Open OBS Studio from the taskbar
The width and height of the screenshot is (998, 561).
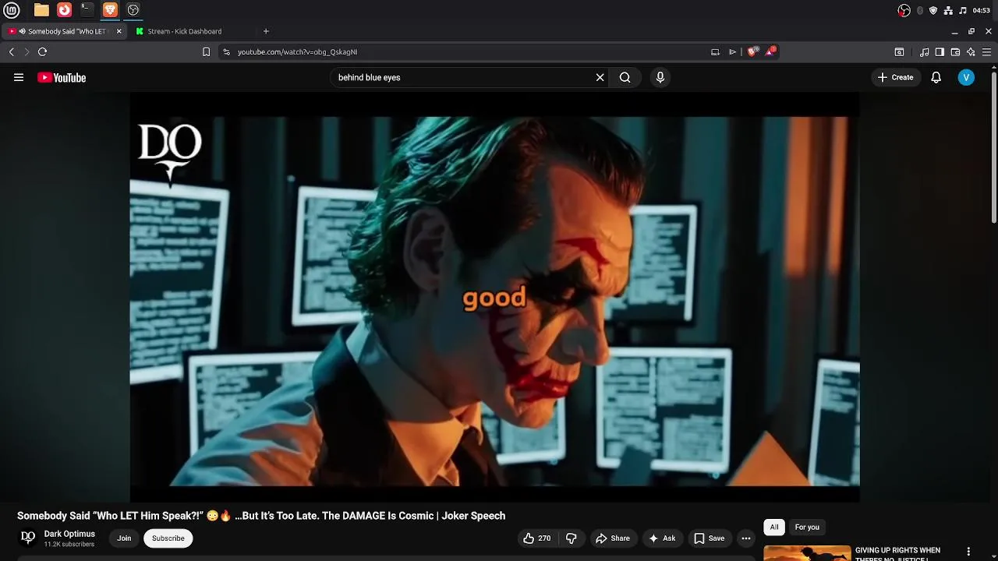133,10
